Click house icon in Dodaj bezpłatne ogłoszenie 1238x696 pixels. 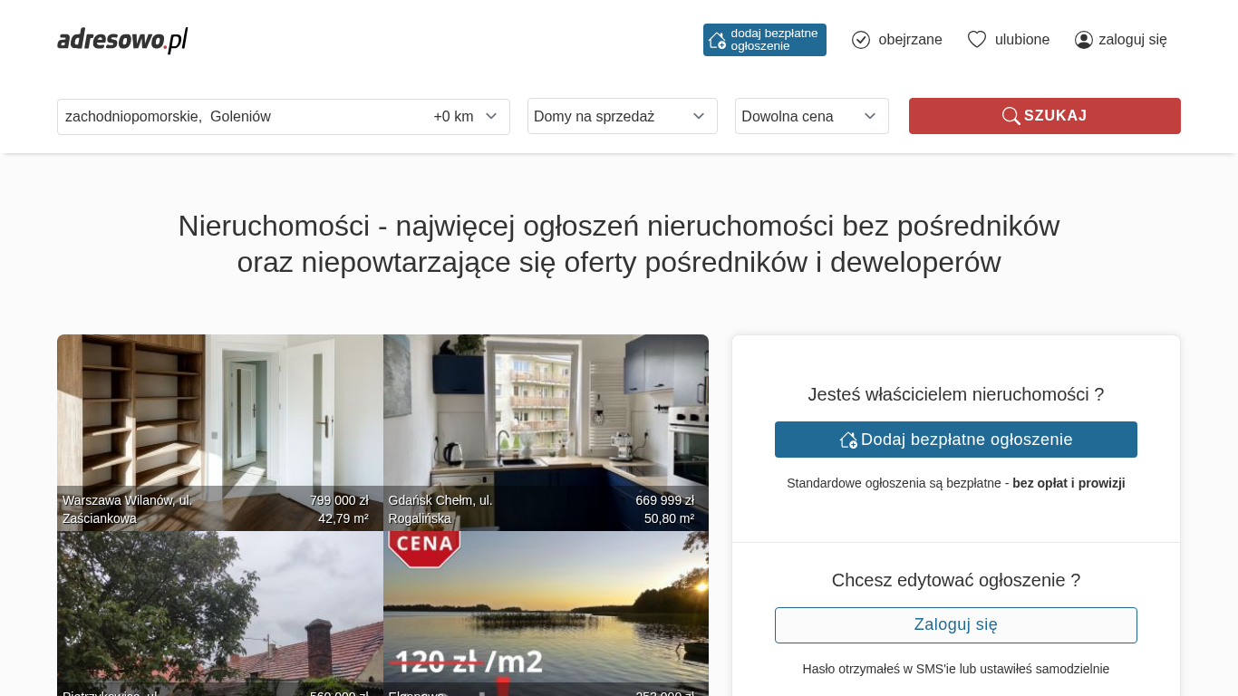tap(848, 440)
